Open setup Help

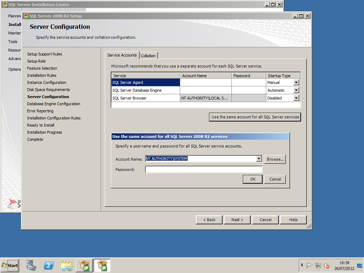[x=293, y=220]
